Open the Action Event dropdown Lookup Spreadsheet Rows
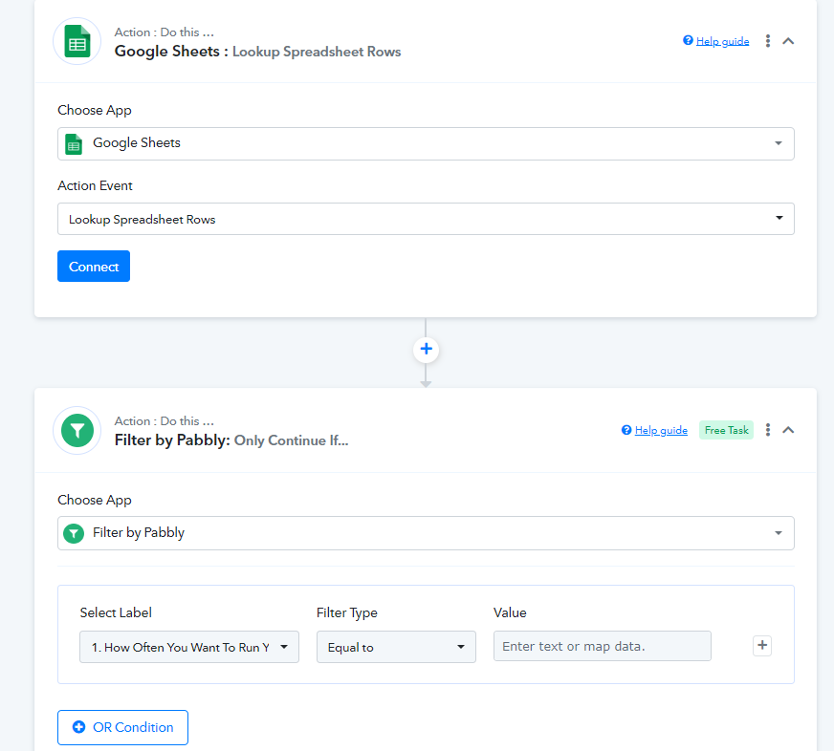The image size is (834, 751). coord(426,219)
